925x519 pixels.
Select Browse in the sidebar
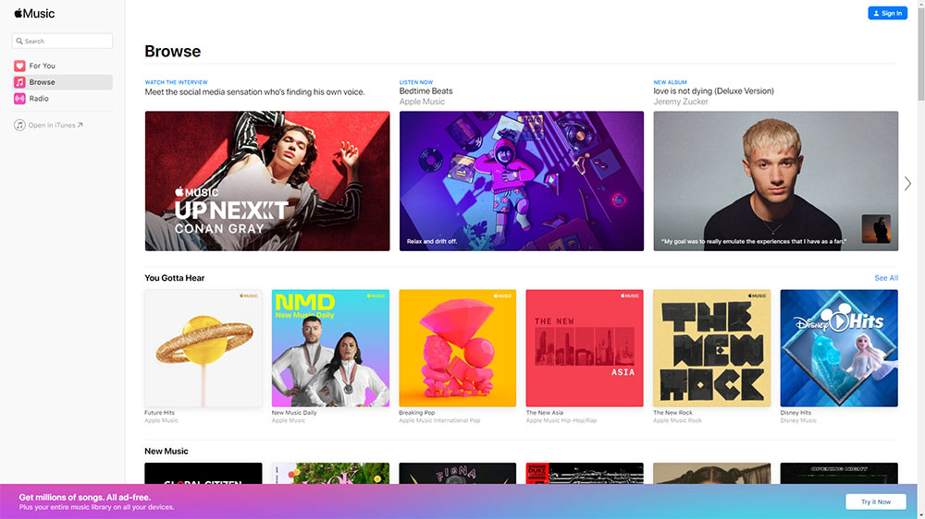[62, 82]
